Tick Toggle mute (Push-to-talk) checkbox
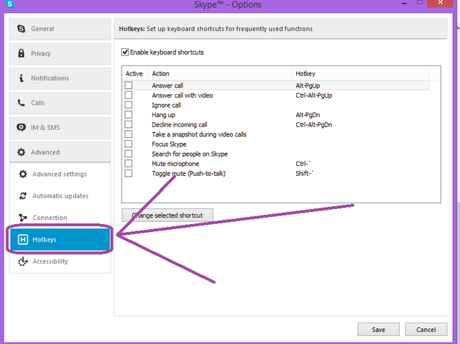This screenshot has width=460, height=344. [x=129, y=173]
